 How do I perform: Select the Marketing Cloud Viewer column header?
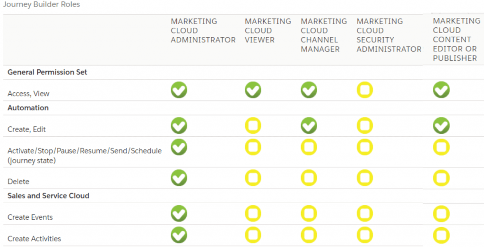pos(268,31)
